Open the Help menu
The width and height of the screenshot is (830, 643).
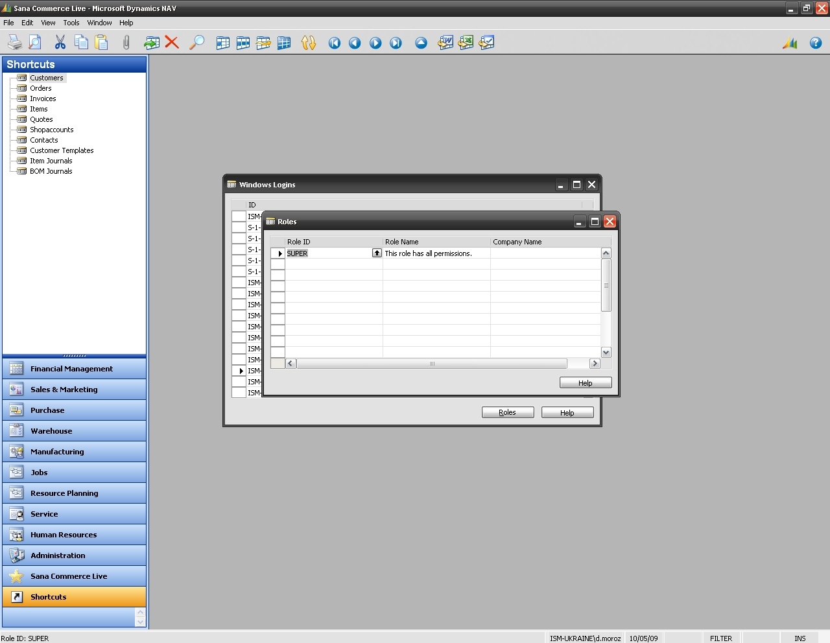tap(126, 23)
